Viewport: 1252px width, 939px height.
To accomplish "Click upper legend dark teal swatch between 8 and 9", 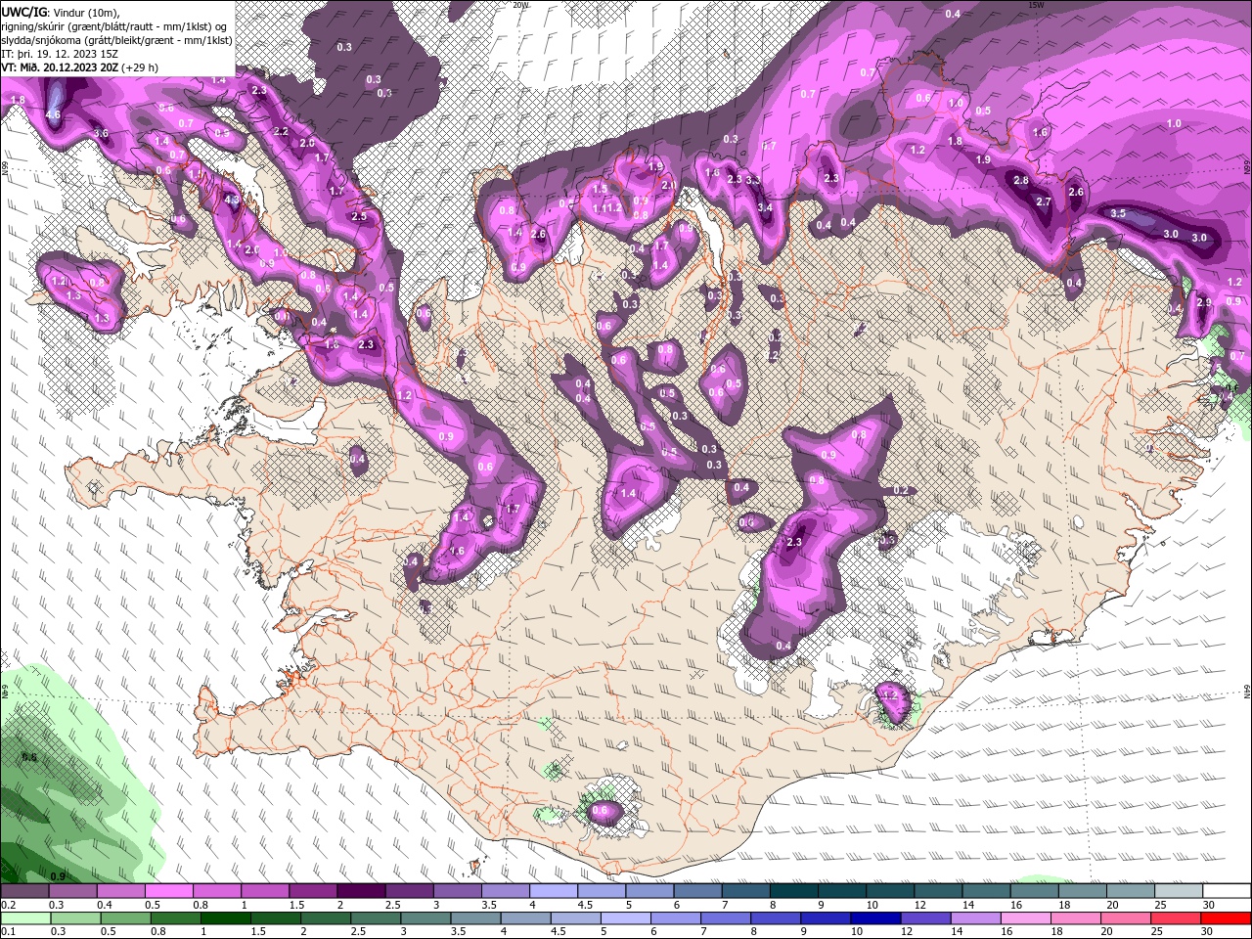I will click(794, 890).
